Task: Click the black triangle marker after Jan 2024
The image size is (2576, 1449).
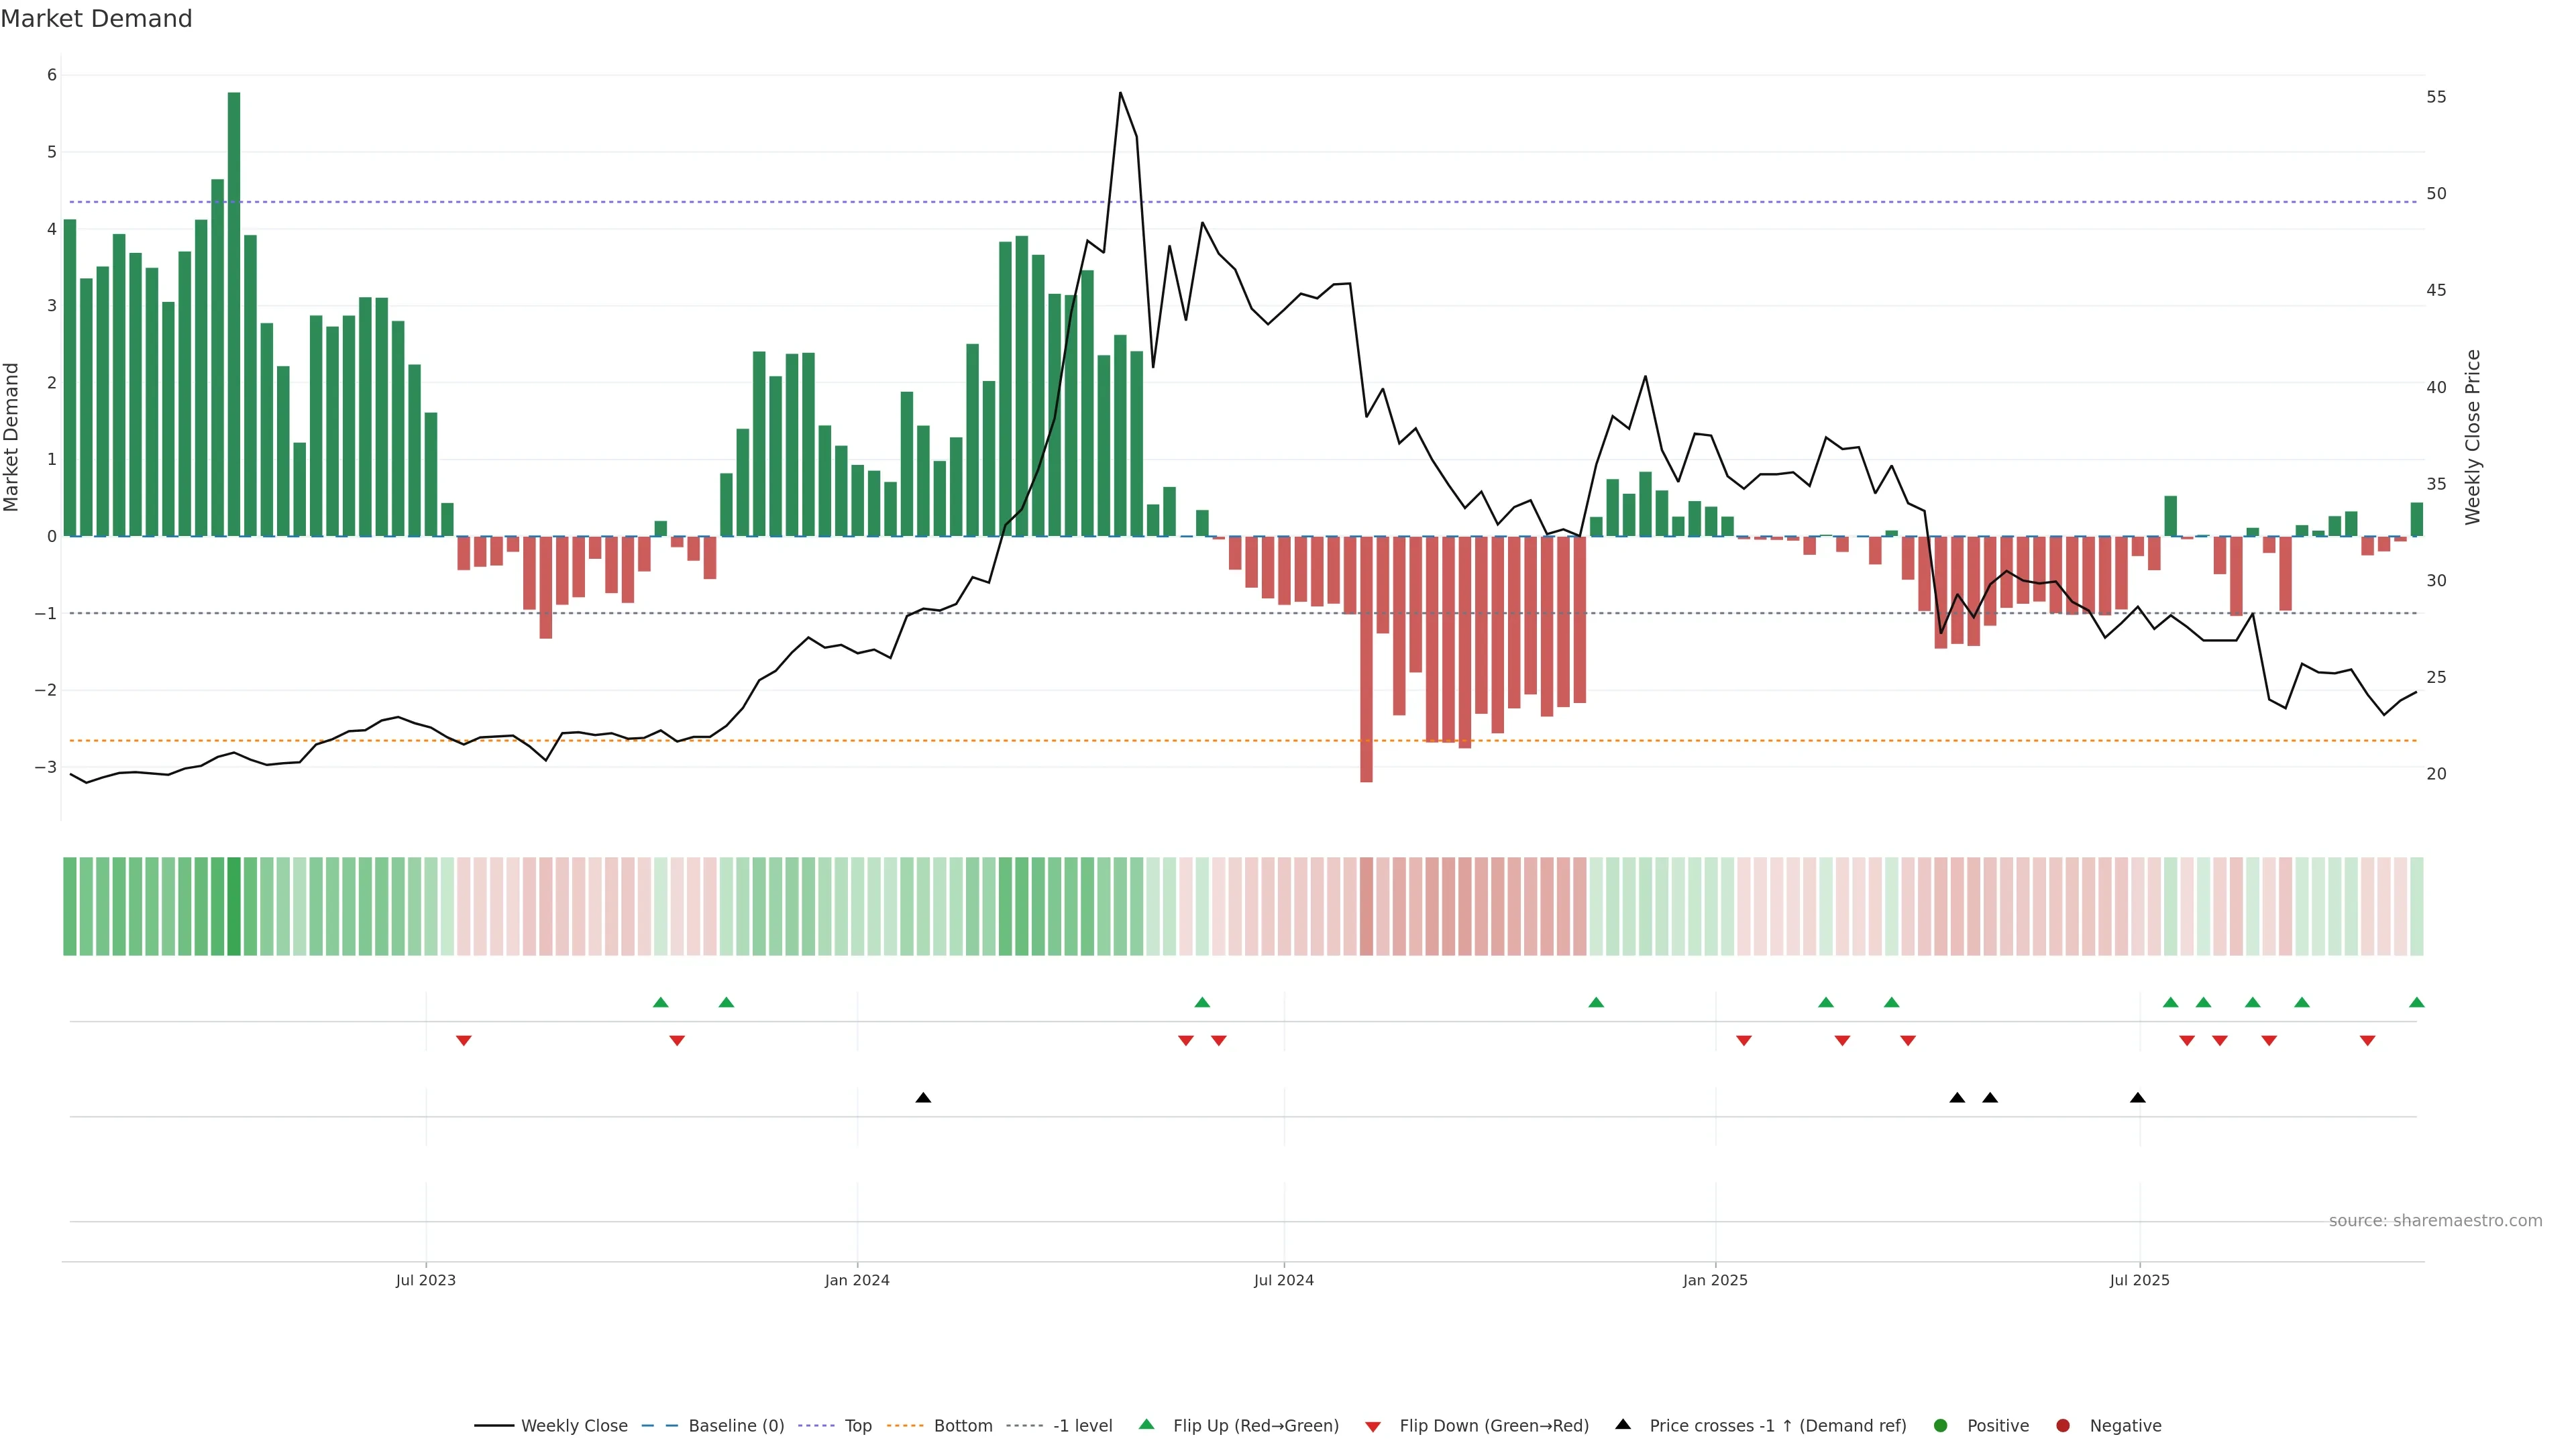Action: click(x=923, y=1098)
